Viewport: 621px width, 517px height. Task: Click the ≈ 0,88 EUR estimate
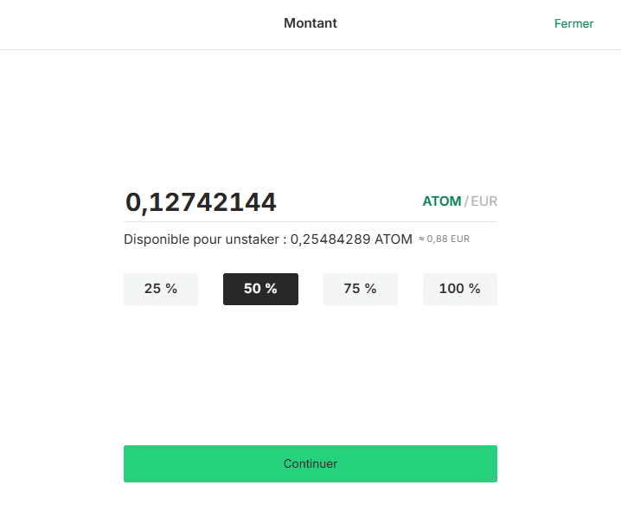pos(444,239)
